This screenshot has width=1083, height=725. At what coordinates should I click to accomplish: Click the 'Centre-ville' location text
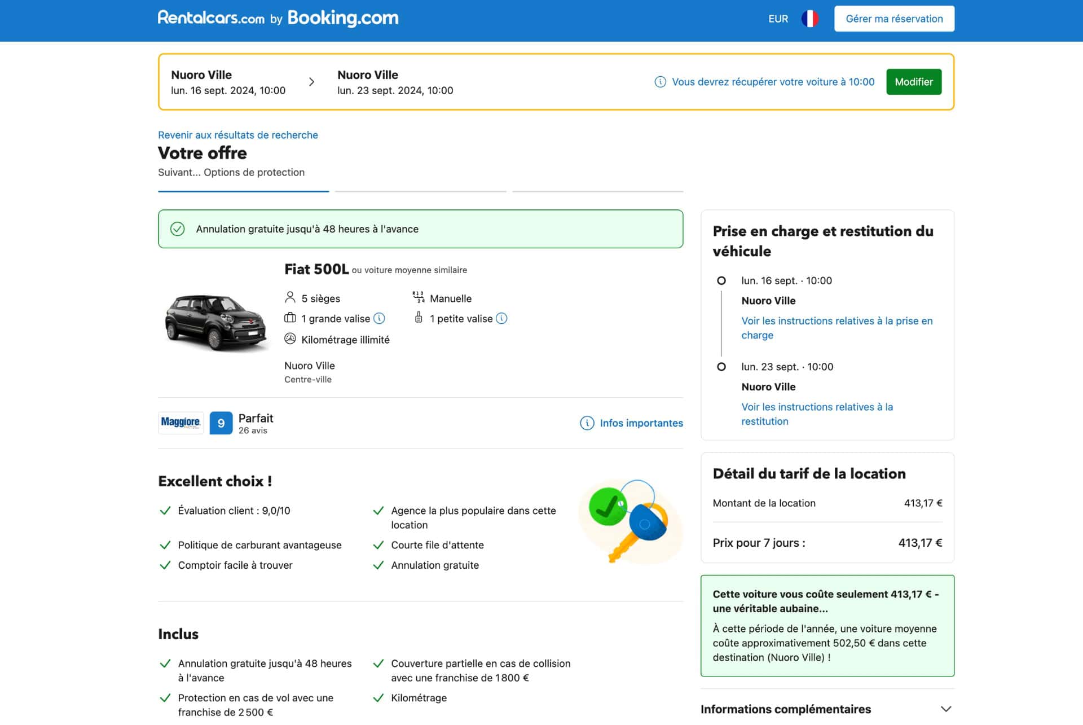click(x=308, y=380)
